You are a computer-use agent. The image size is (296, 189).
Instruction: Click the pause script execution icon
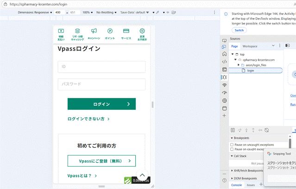point(233,130)
